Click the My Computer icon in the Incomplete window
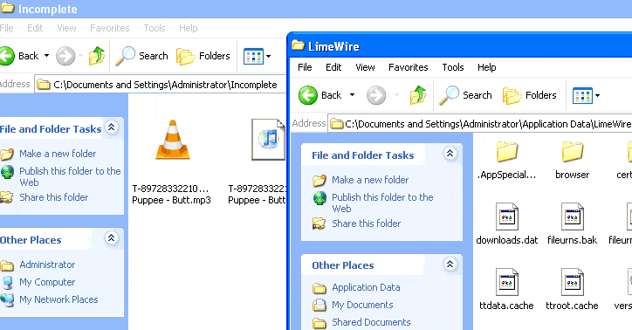 (x=7, y=283)
